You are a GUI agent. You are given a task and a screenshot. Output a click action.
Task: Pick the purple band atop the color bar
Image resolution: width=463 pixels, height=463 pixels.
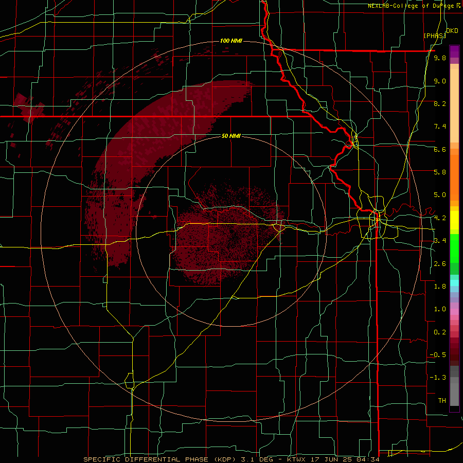tap(454, 51)
